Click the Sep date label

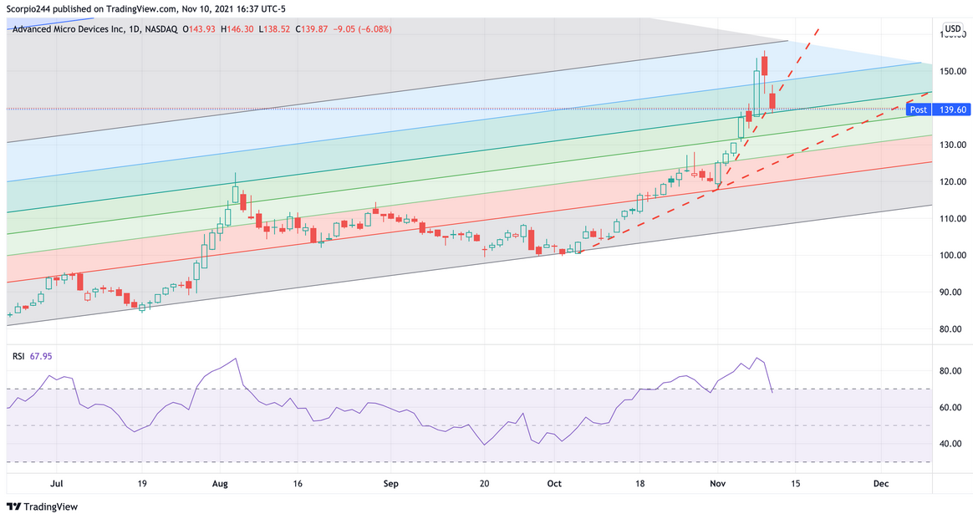click(390, 484)
